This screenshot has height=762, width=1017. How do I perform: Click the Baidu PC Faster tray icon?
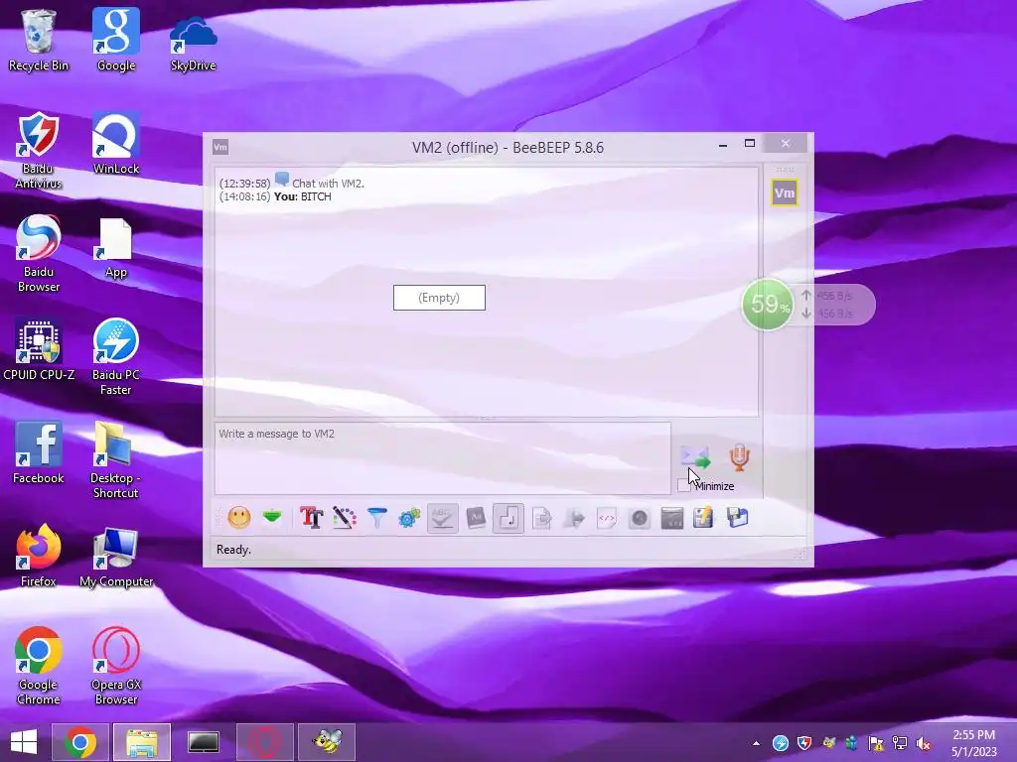point(781,743)
